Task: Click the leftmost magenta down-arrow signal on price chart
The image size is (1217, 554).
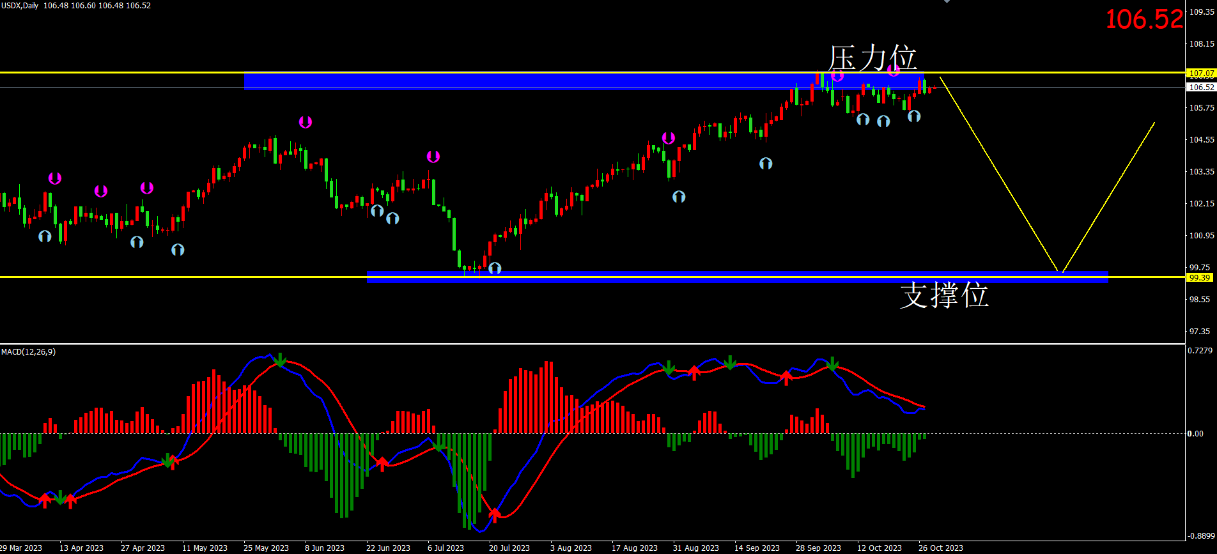Action: [55, 178]
